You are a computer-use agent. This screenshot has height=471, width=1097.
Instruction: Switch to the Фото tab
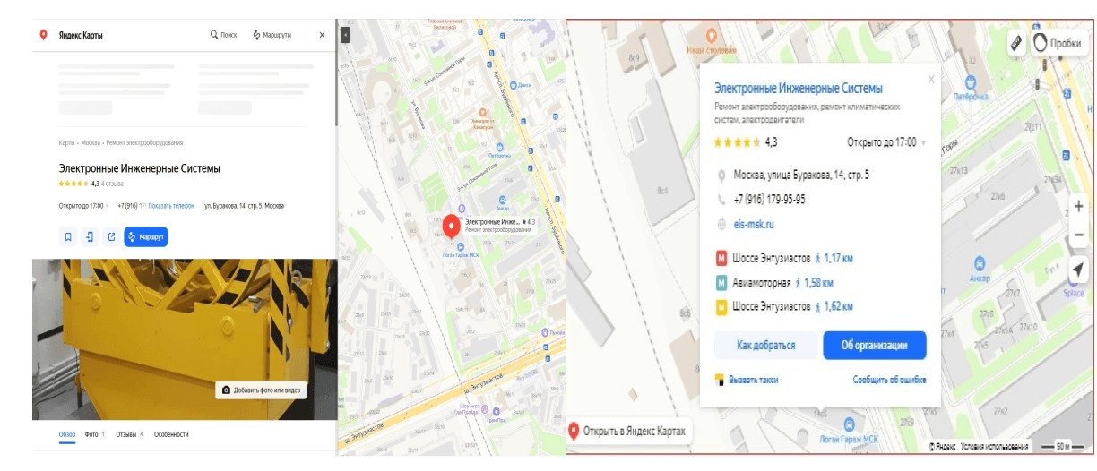pyautogui.click(x=95, y=434)
